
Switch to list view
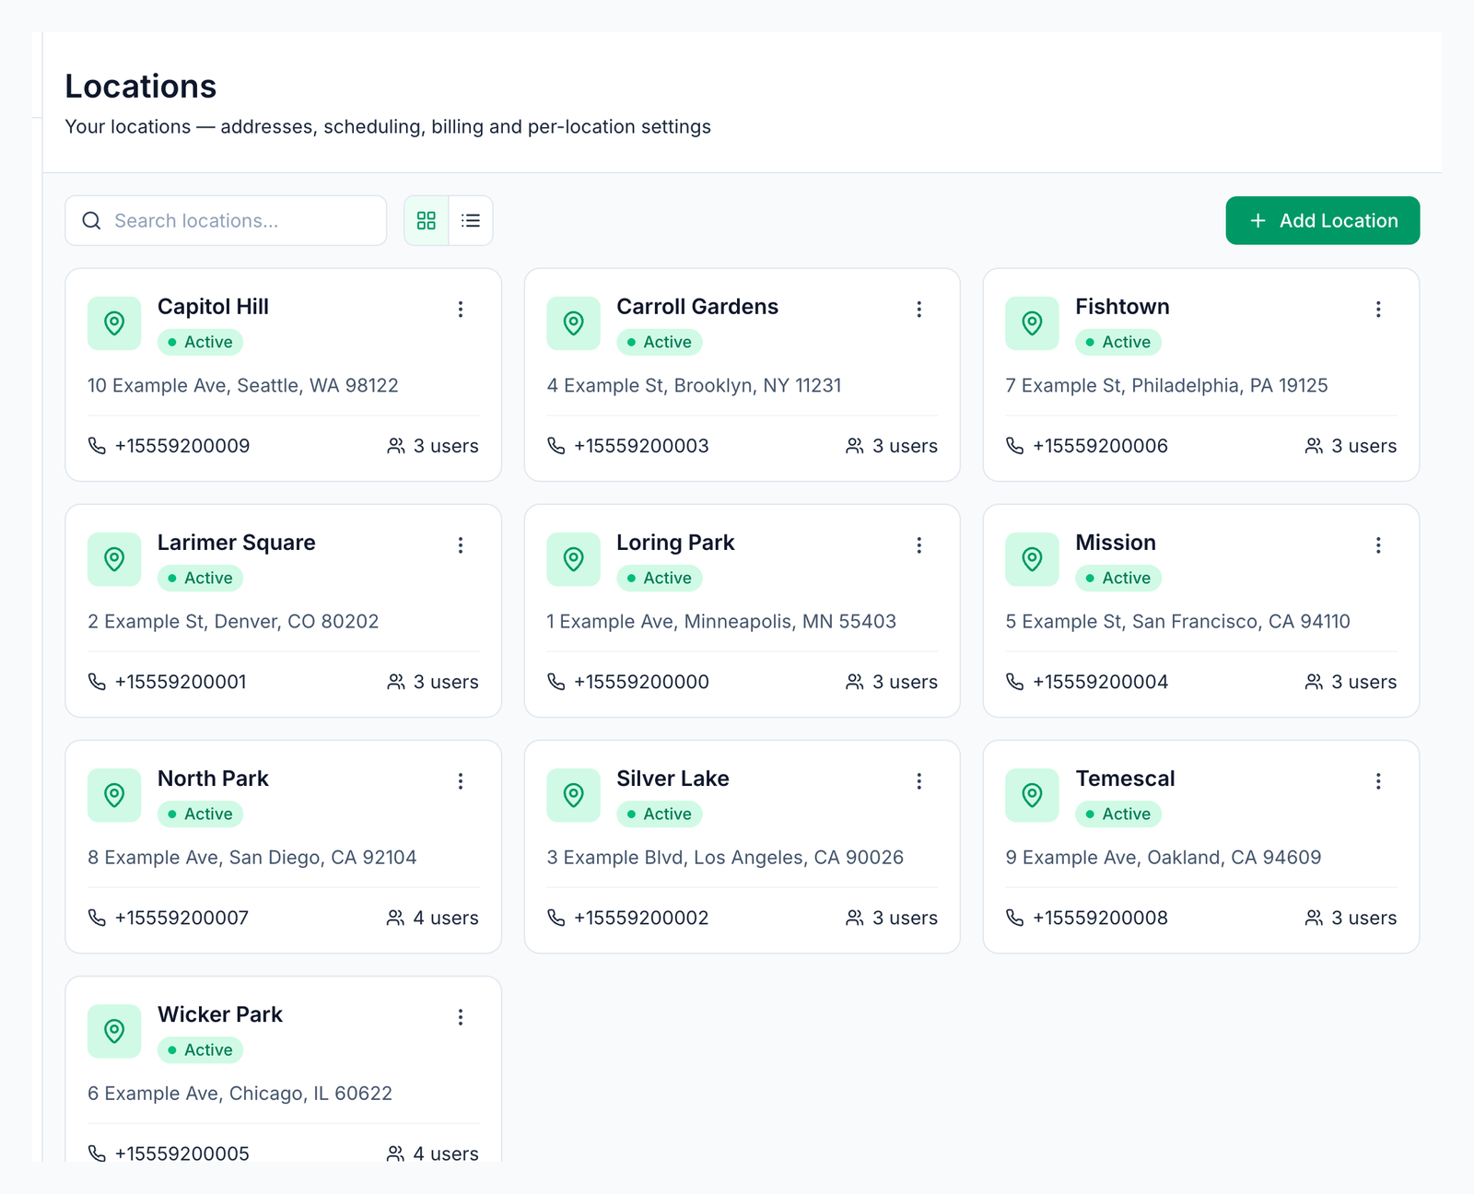click(471, 220)
